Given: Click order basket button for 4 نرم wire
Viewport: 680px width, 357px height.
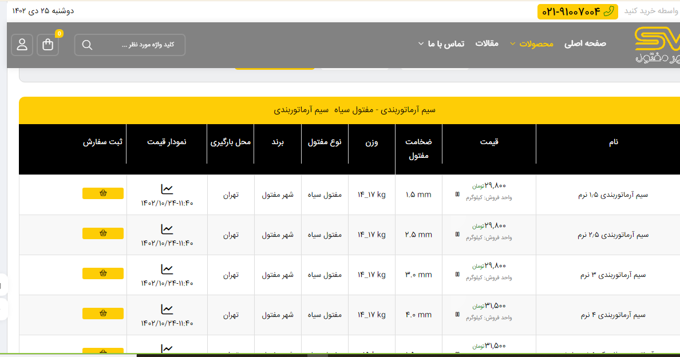Looking at the screenshot, I should click(103, 314).
